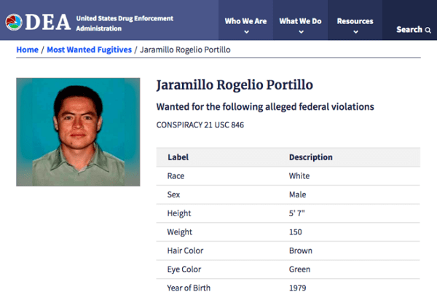The width and height of the screenshot is (437, 292).
Task: Click the White value cell
Action: pos(299,175)
